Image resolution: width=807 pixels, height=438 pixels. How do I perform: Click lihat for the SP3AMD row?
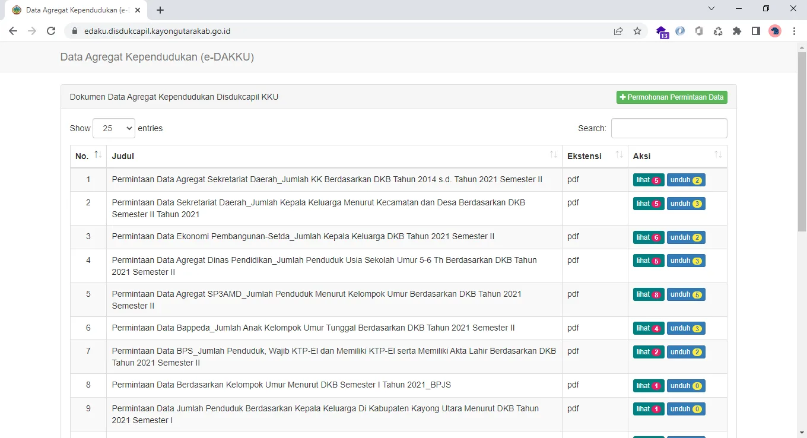(649, 294)
